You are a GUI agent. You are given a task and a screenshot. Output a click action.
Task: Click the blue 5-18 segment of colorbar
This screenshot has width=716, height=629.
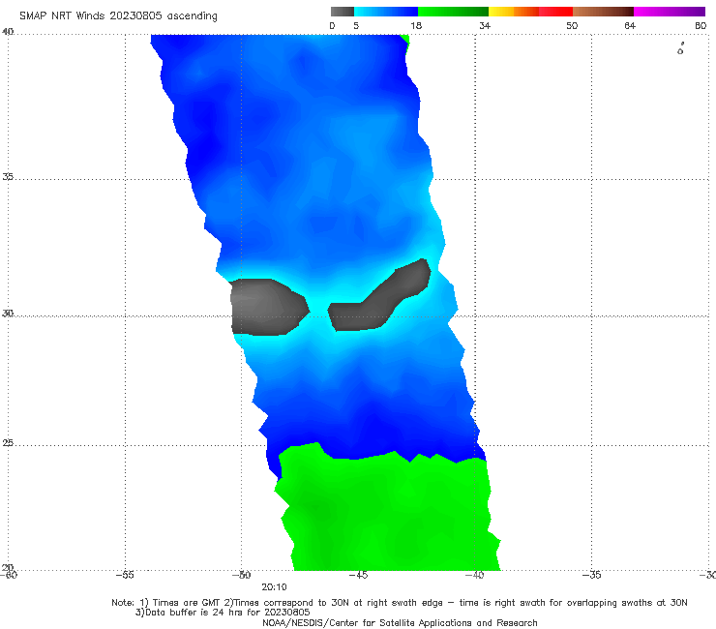pyautogui.click(x=386, y=12)
